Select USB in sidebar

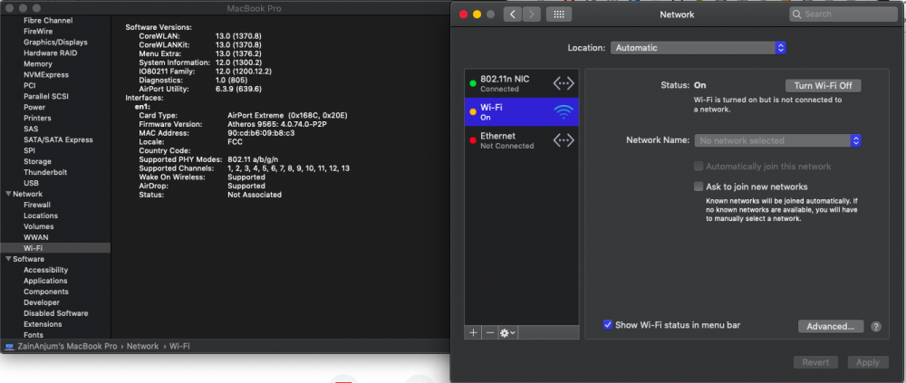31,183
